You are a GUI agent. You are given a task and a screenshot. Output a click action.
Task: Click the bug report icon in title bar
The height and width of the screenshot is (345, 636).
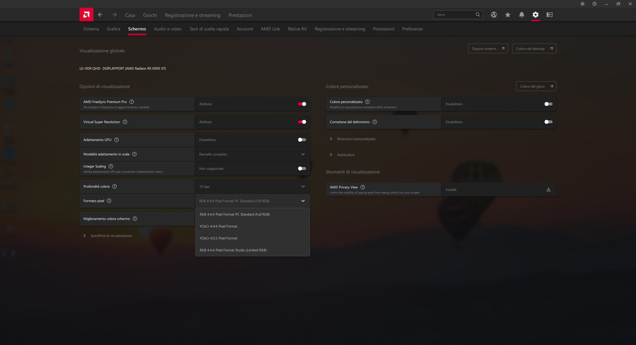click(582, 3)
